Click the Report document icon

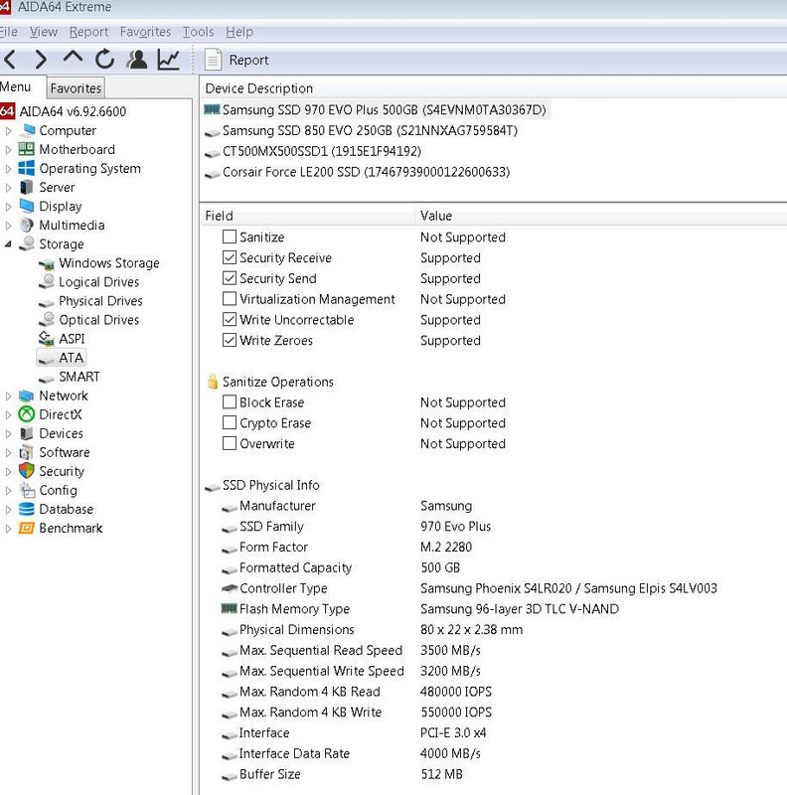point(213,60)
